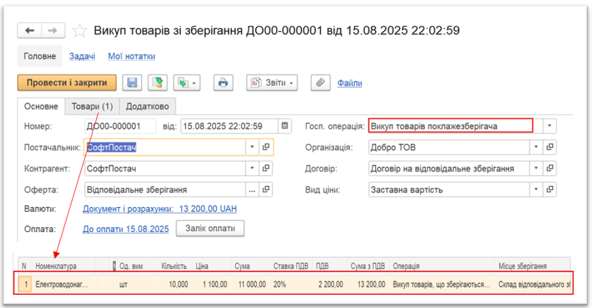The image size is (592, 308).
Task: Click the back navigation arrow
Action: pos(30,31)
